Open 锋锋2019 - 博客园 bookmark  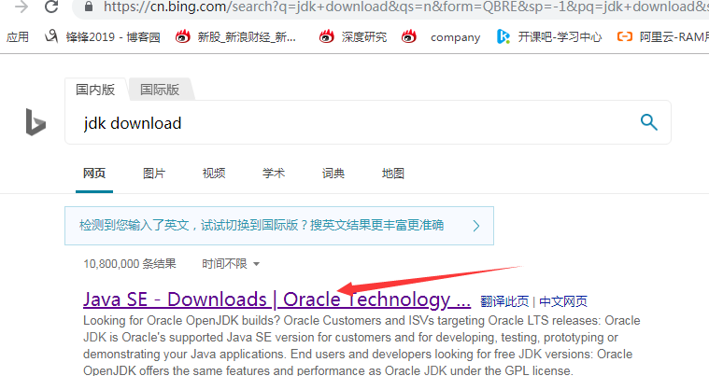pyautogui.click(x=103, y=37)
